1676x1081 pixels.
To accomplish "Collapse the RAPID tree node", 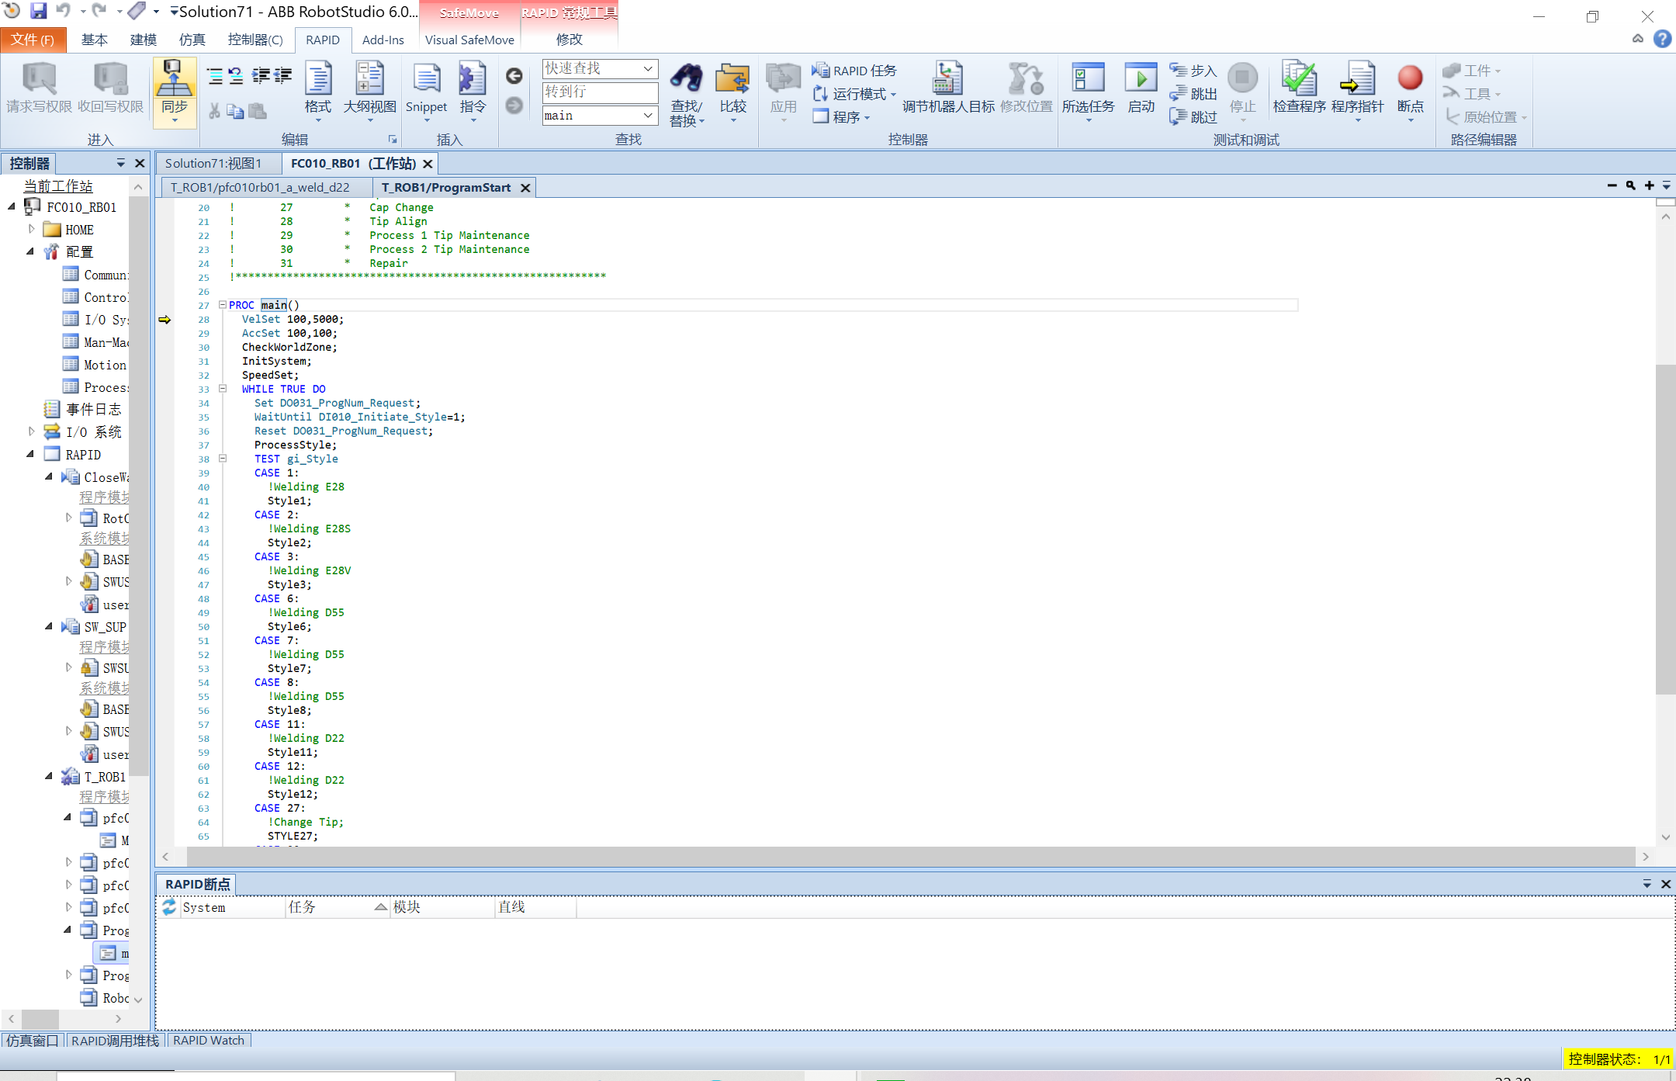I will coord(31,455).
